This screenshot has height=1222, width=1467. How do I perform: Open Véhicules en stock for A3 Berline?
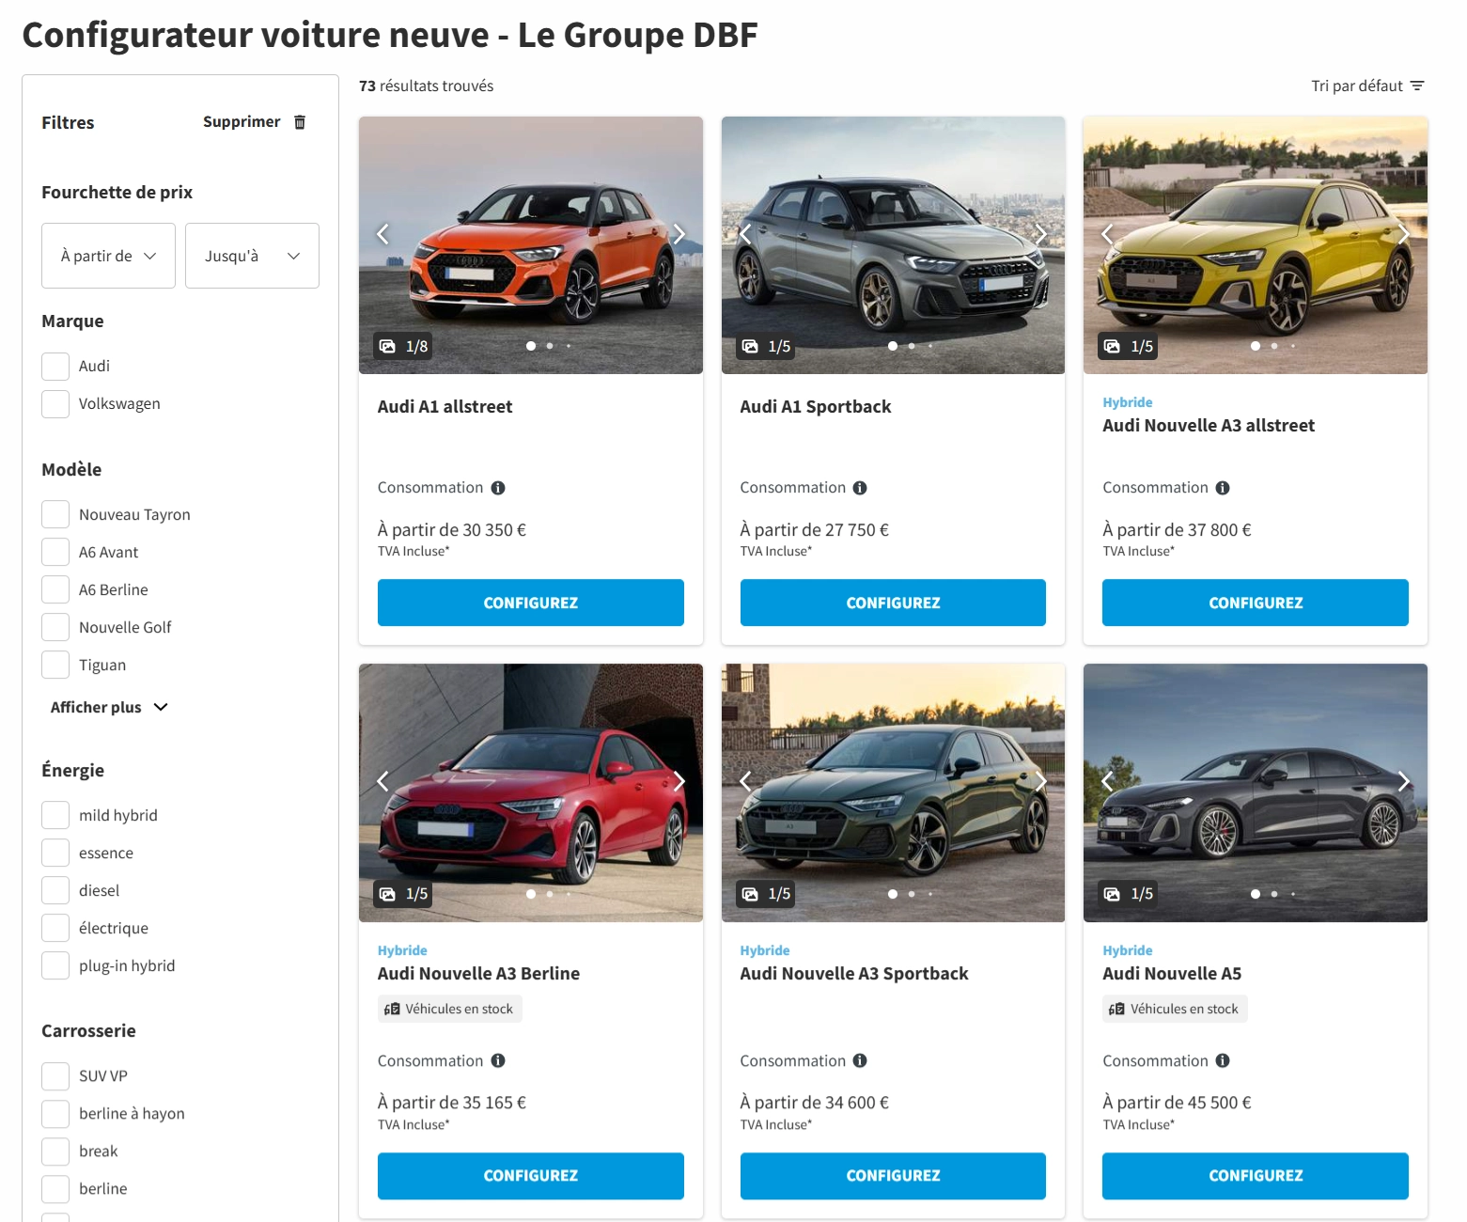click(450, 1009)
